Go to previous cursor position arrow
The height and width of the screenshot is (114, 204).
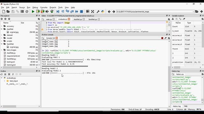(109, 12)
